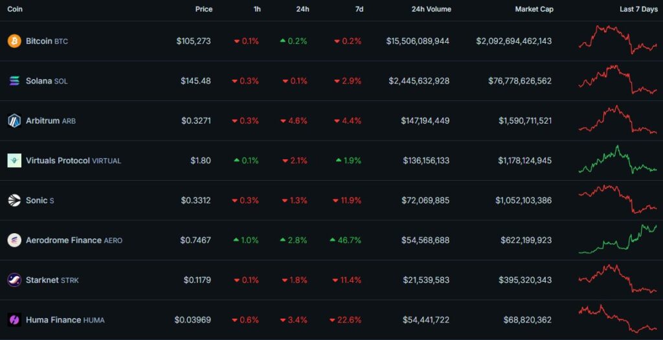Open the Bitcoin coin name link

click(x=39, y=41)
